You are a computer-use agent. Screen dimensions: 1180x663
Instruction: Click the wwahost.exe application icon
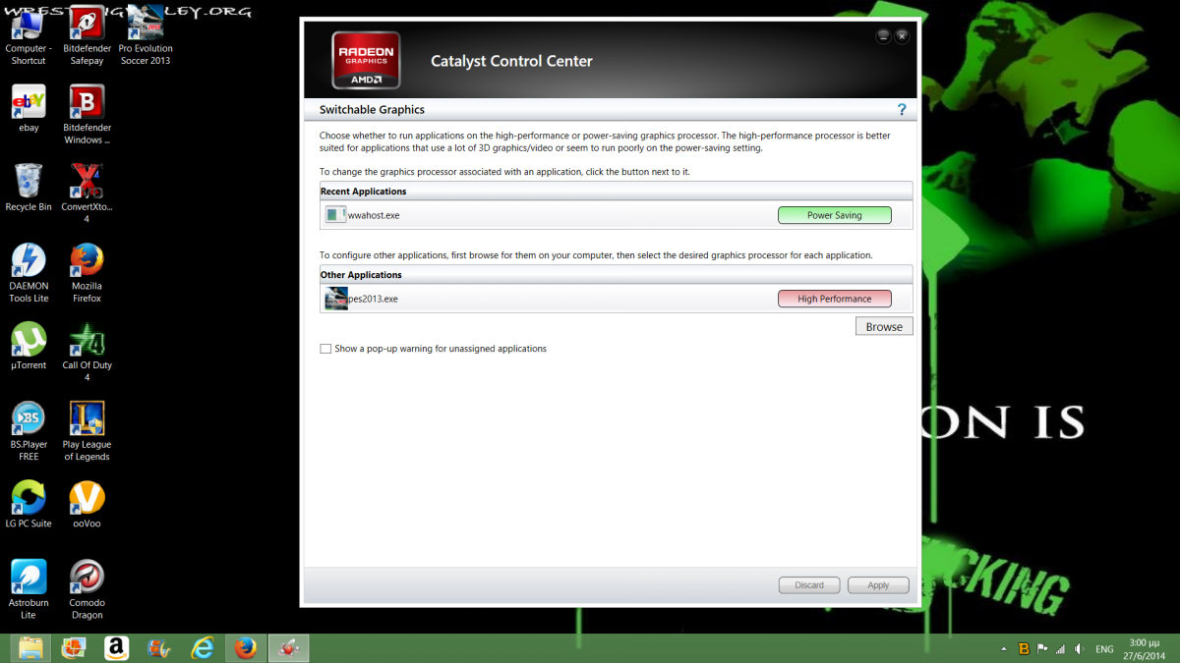pyautogui.click(x=336, y=215)
